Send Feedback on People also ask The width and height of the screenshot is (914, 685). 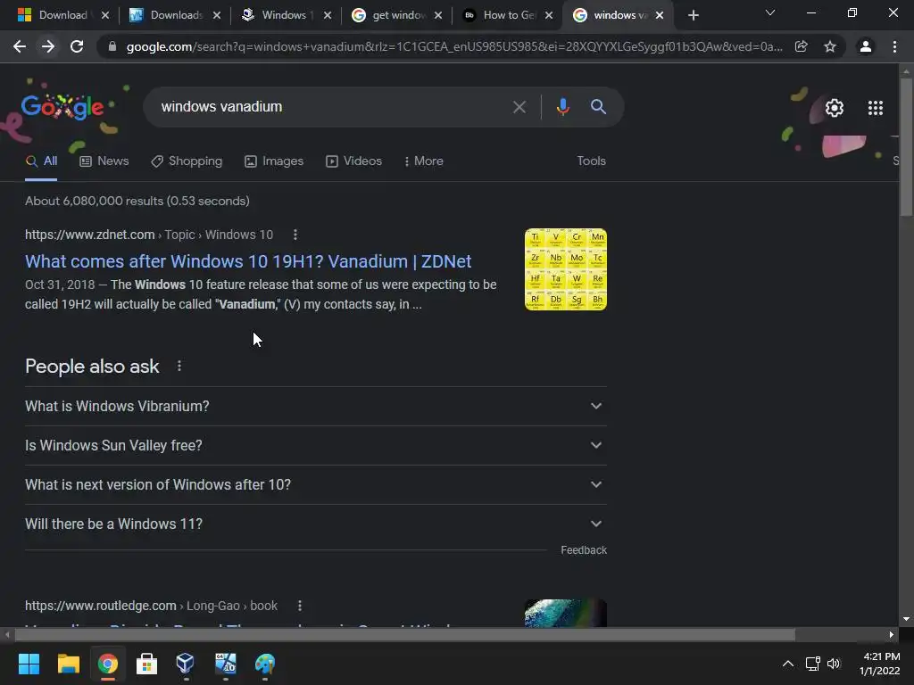(x=584, y=549)
